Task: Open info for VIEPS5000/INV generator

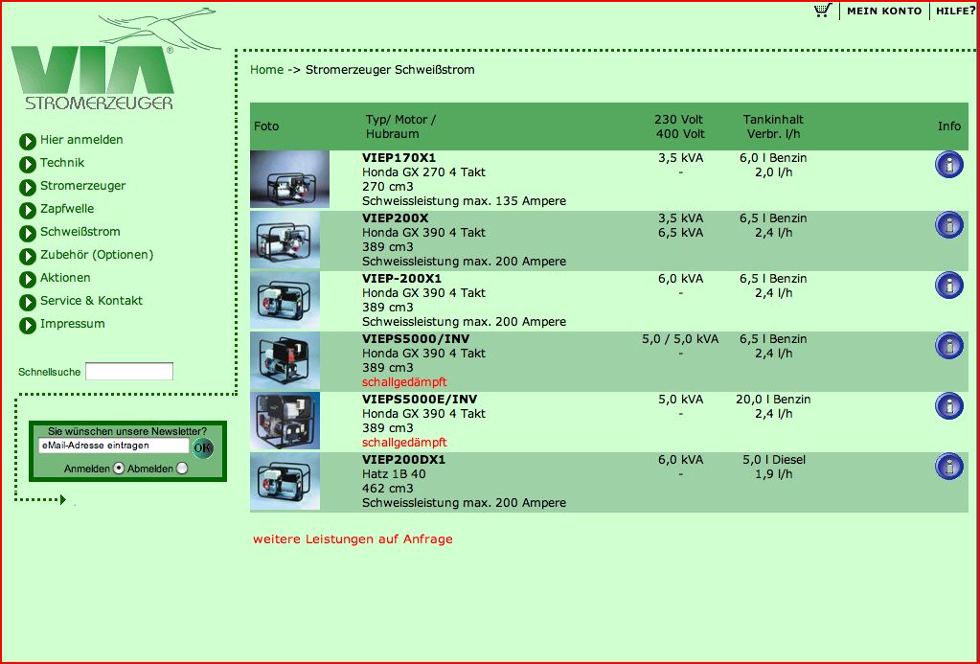Action: click(948, 346)
